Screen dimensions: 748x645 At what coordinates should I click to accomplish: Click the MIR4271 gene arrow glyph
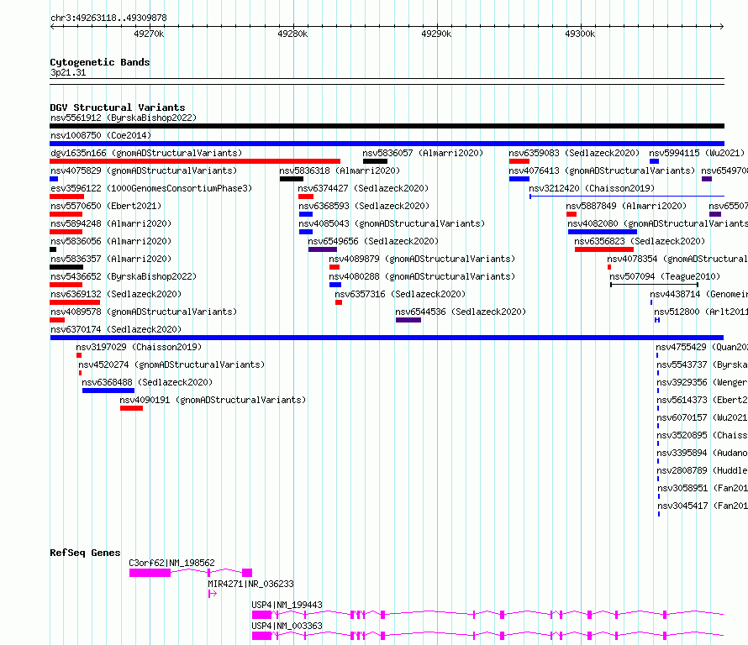click(213, 594)
